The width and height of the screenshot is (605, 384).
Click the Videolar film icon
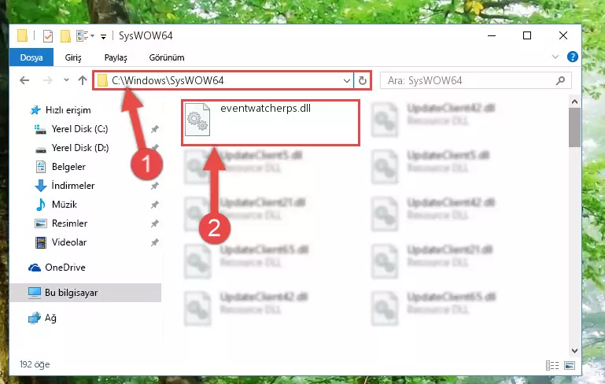point(40,242)
